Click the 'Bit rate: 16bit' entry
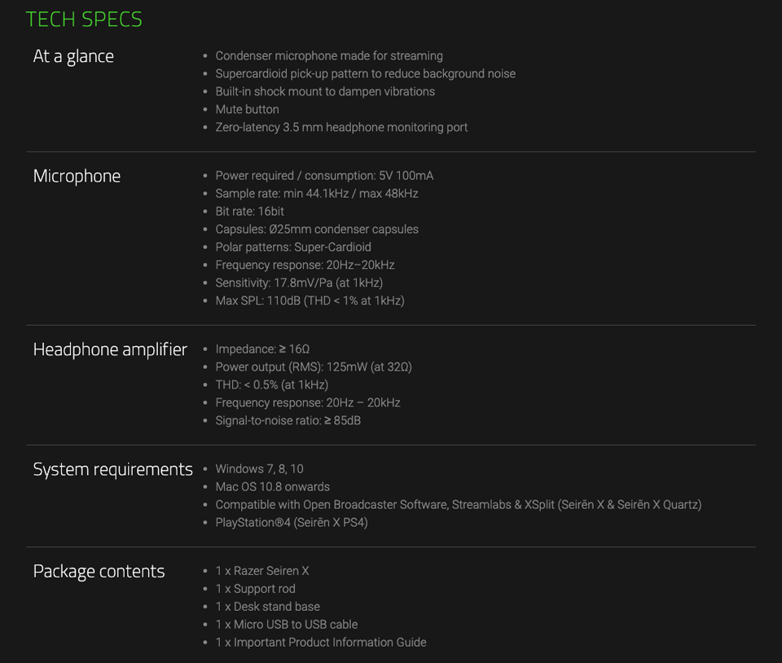This screenshot has width=782, height=663. click(250, 212)
